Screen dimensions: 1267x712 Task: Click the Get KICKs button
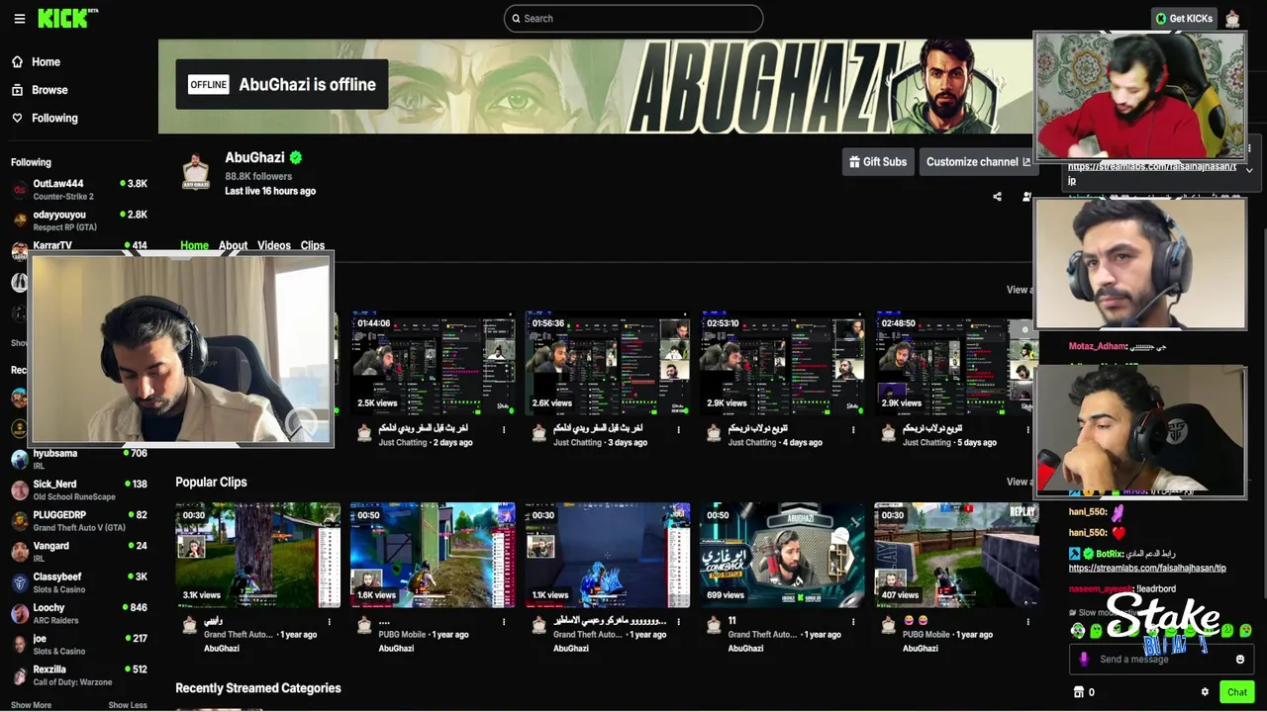[x=1184, y=19]
